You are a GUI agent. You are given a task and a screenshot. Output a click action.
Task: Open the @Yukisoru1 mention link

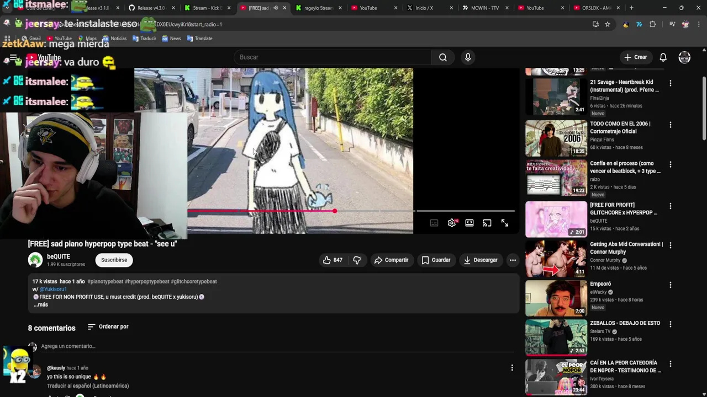pyautogui.click(x=53, y=289)
